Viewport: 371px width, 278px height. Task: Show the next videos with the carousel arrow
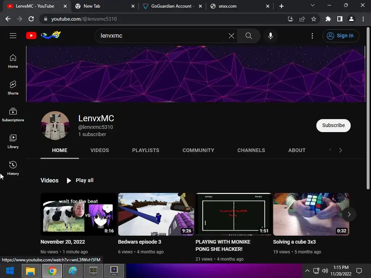[349, 214]
